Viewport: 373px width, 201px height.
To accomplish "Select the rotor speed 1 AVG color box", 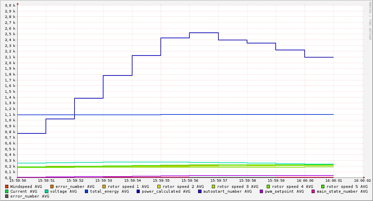I will (x=104, y=187).
